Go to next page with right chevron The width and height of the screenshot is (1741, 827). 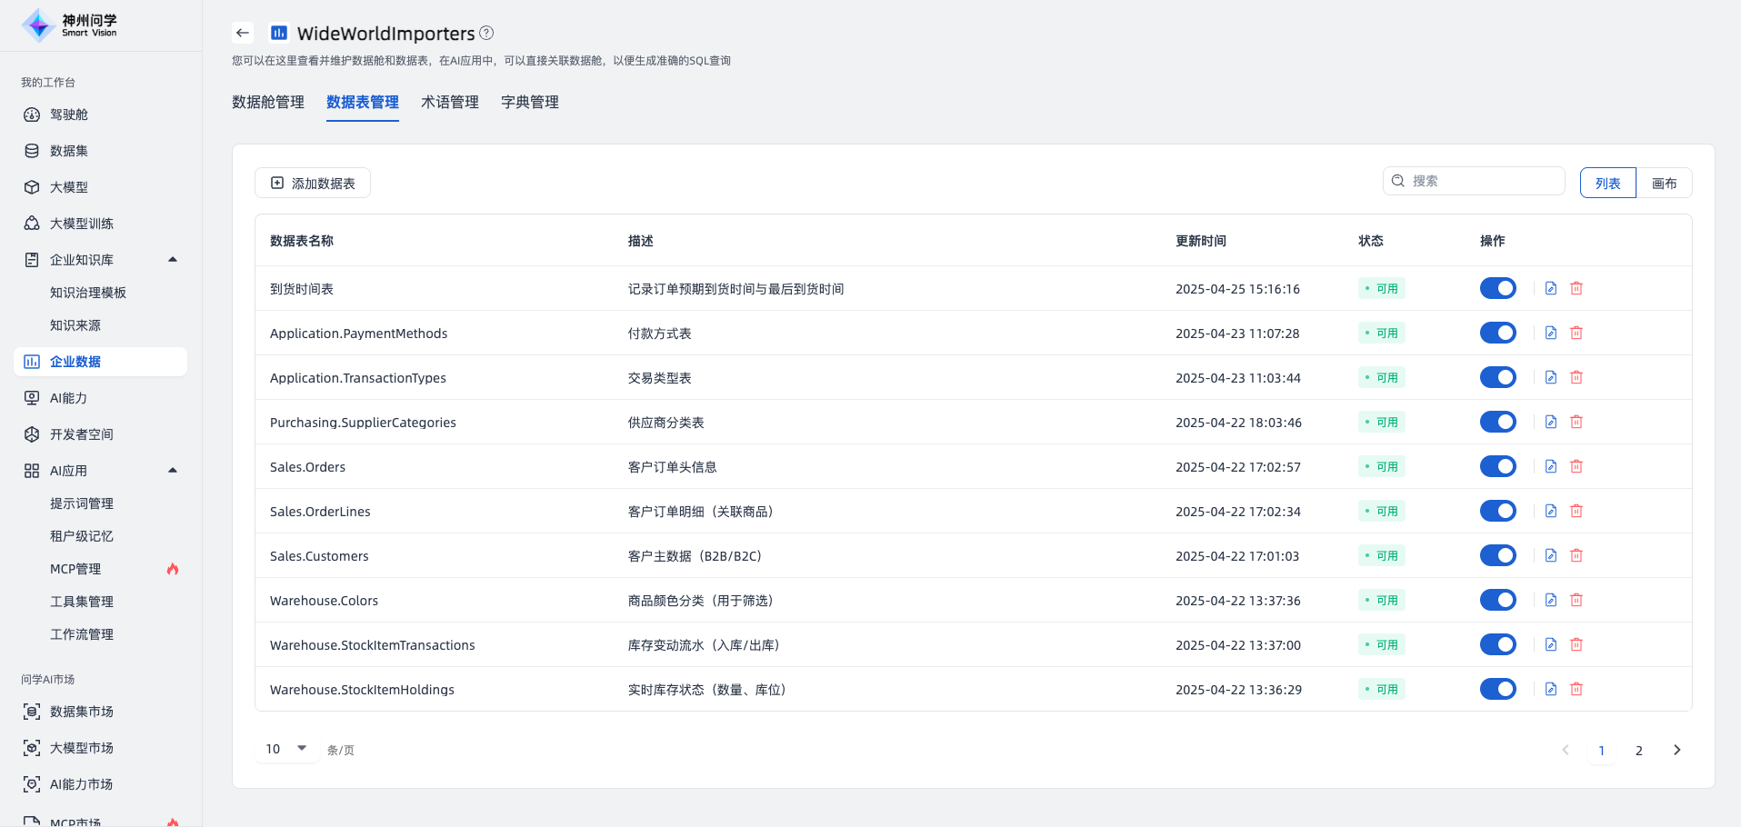click(x=1677, y=750)
